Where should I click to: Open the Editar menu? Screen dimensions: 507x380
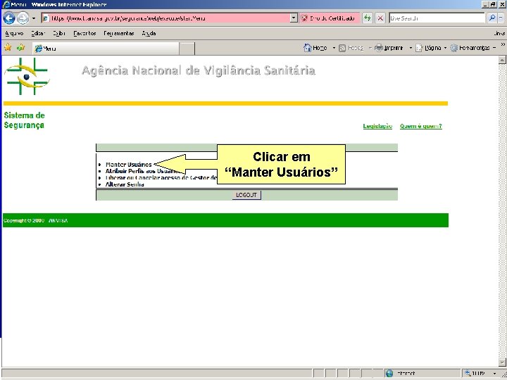38,33
